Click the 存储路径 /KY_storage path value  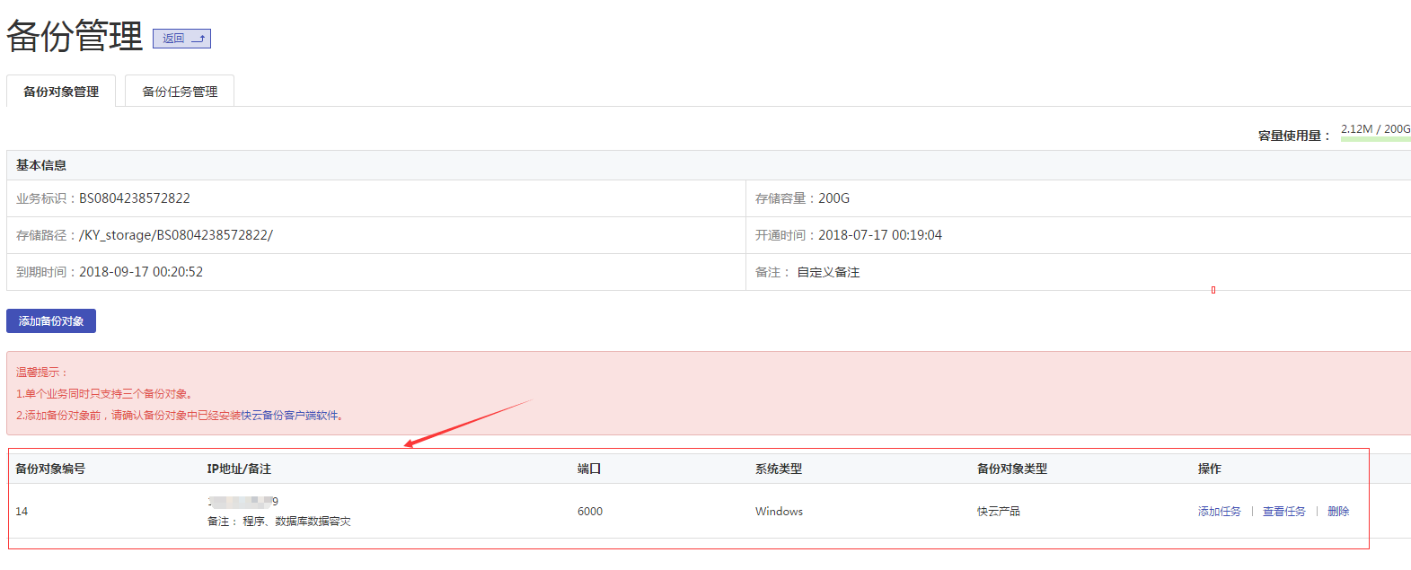tap(176, 235)
